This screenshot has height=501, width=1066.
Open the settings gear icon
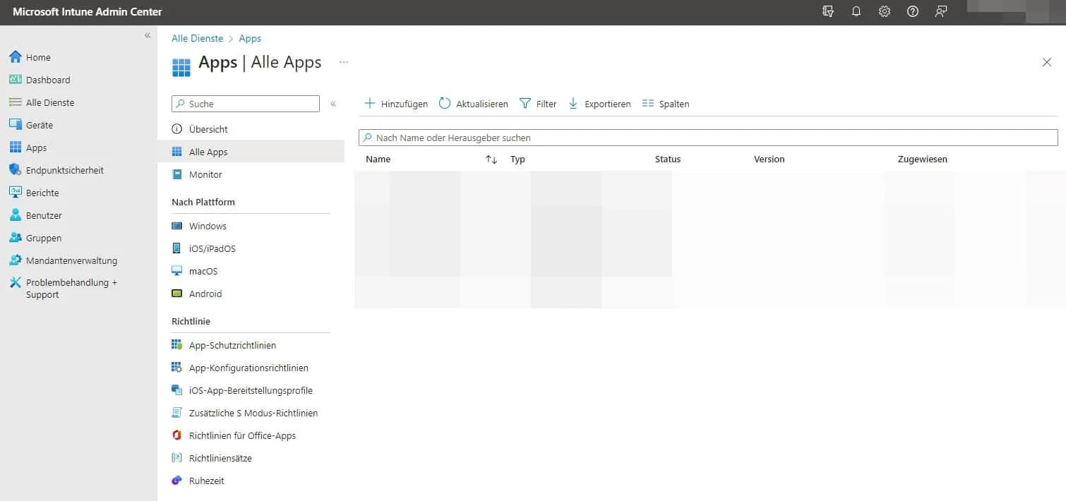tap(885, 12)
